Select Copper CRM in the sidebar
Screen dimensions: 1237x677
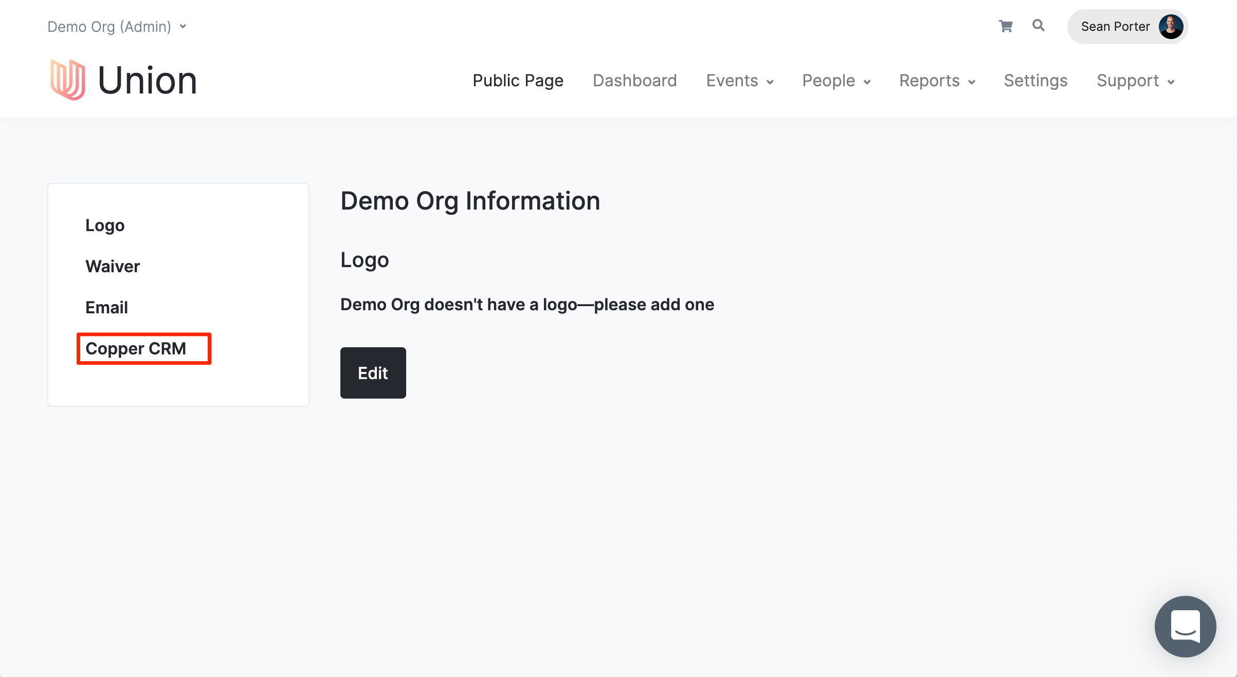pyautogui.click(x=136, y=349)
